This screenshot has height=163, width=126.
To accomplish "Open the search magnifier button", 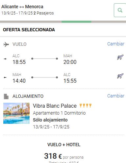I will pyautogui.click(x=120, y=10).
